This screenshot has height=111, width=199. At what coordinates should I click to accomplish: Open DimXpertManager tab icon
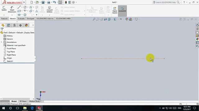coord(21,25)
